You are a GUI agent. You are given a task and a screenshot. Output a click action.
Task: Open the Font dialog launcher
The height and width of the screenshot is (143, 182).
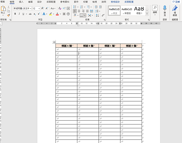70,20
